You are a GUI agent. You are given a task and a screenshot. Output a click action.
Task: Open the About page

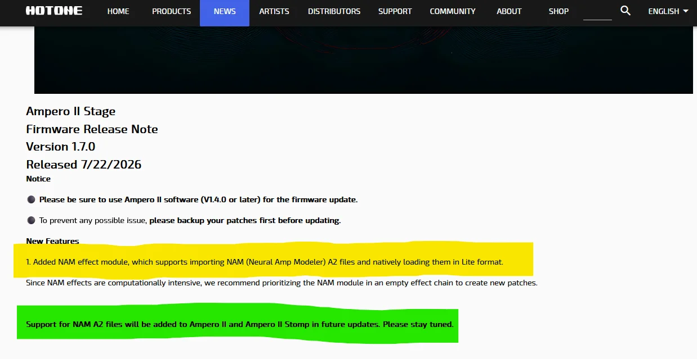pyautogui.click(x=509, y=11)
